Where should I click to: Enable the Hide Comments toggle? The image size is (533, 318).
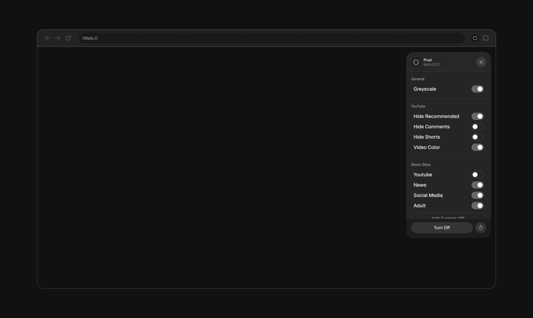[477, 126]
